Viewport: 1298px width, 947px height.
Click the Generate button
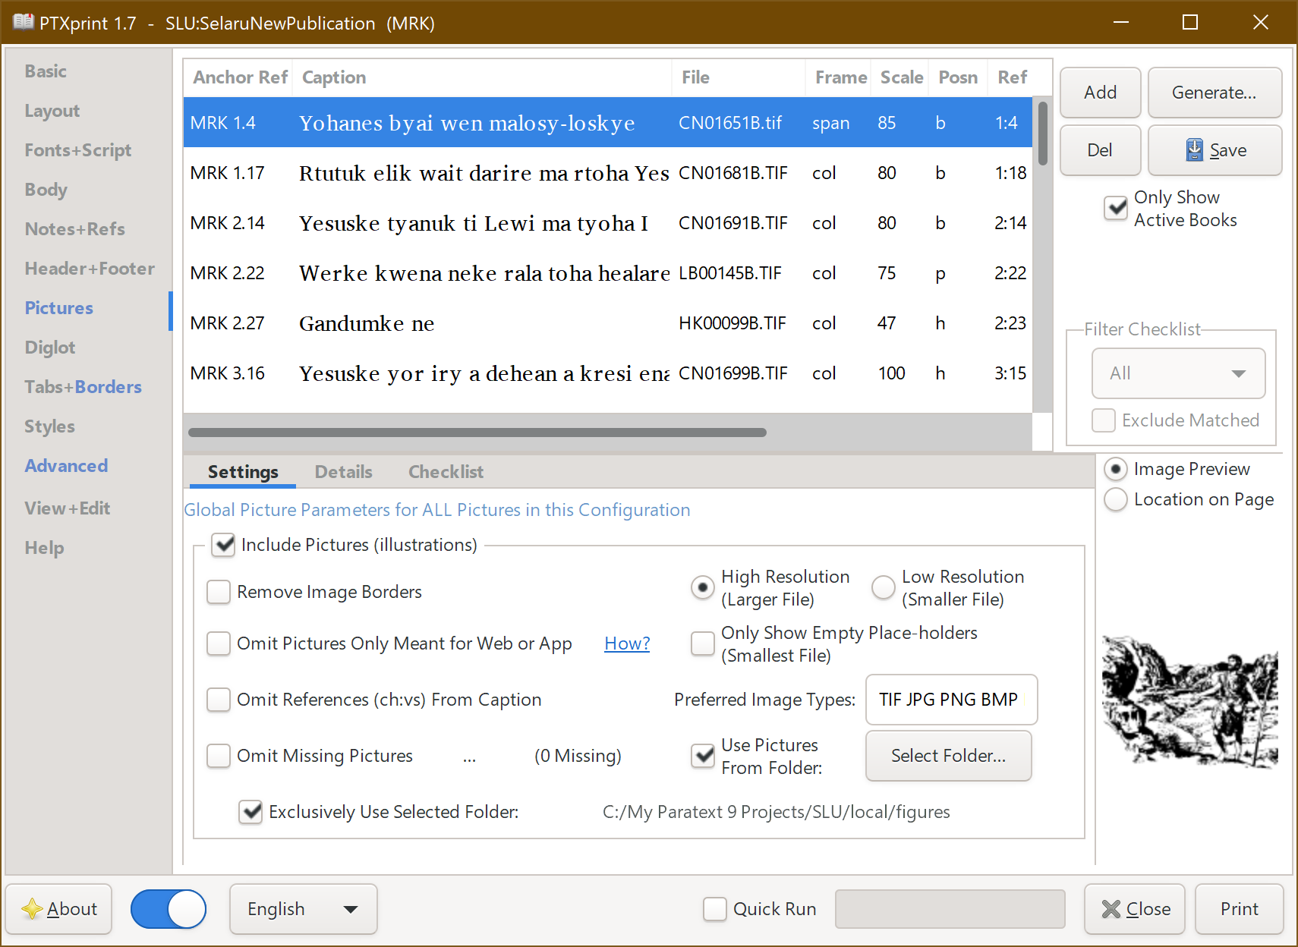[1215, 93]
